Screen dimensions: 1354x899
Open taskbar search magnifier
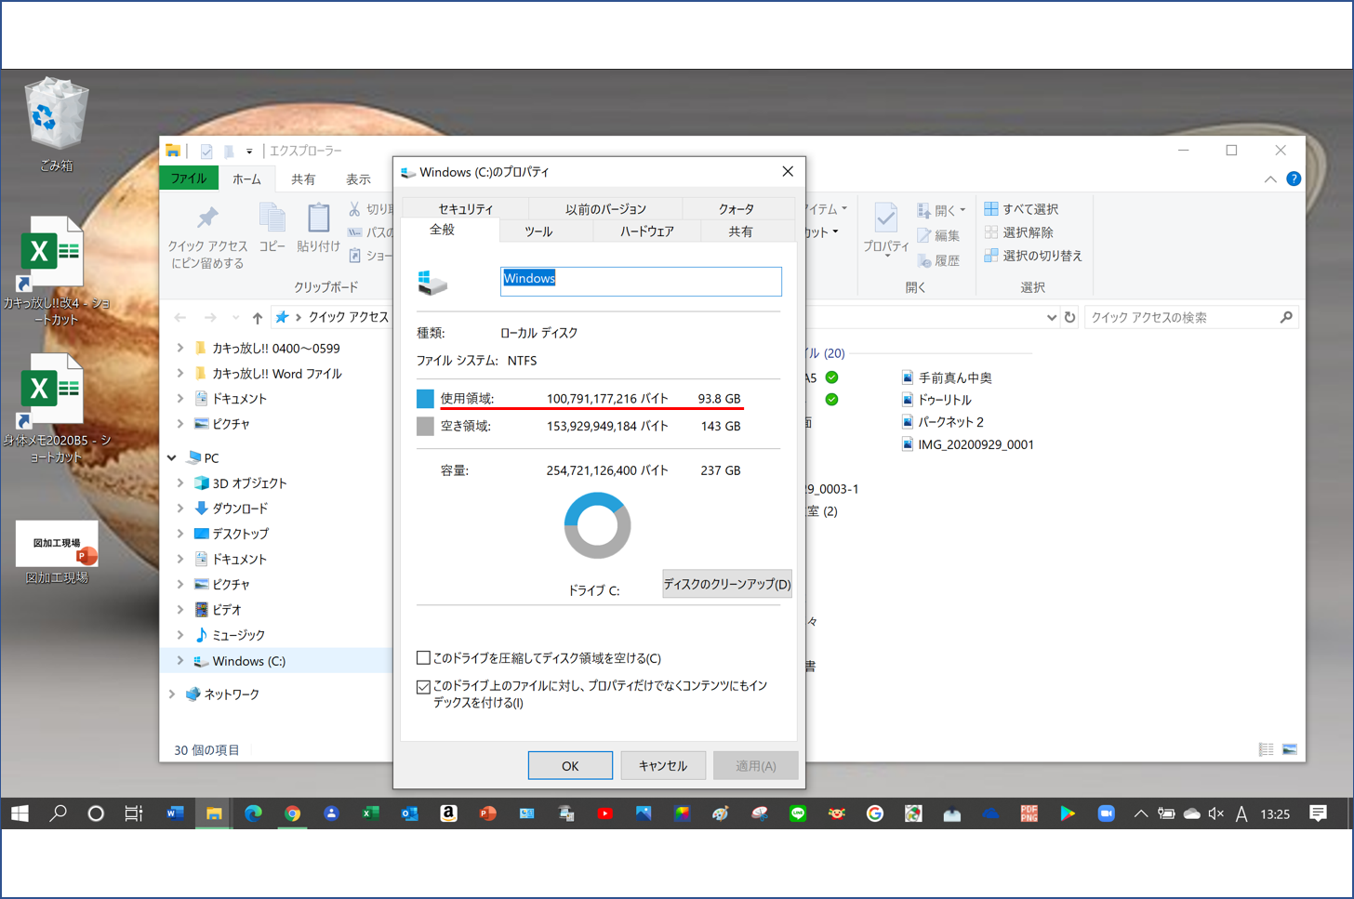click(58, 813)
